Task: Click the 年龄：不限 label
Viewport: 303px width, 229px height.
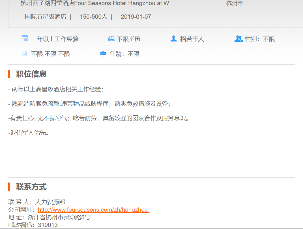Action: tap(124, 54)
